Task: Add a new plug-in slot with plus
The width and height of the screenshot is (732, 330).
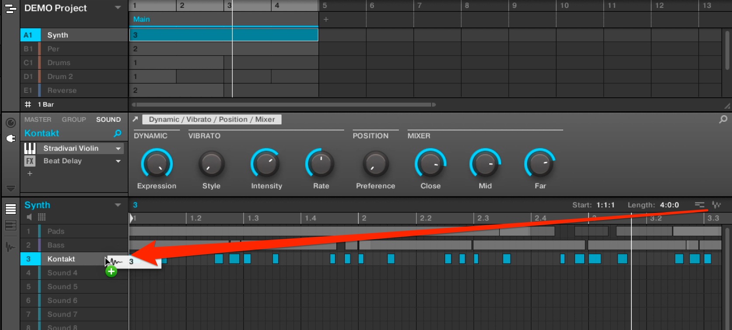Action: pyautogui.click(x=30, y=174)
